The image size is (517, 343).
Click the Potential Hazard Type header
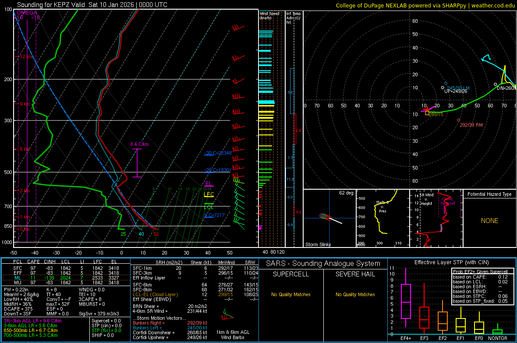tap(489, 194)
